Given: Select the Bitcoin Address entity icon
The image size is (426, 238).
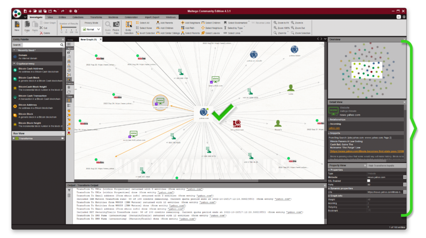Looking at the screenshot, I should (15, 106).
